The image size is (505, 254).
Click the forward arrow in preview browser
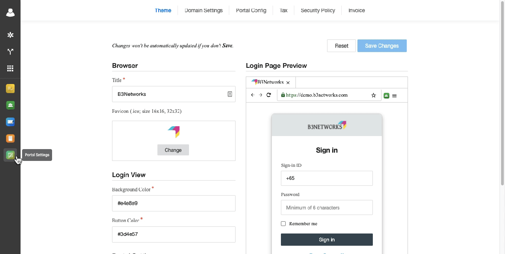[x=260, y=95]
